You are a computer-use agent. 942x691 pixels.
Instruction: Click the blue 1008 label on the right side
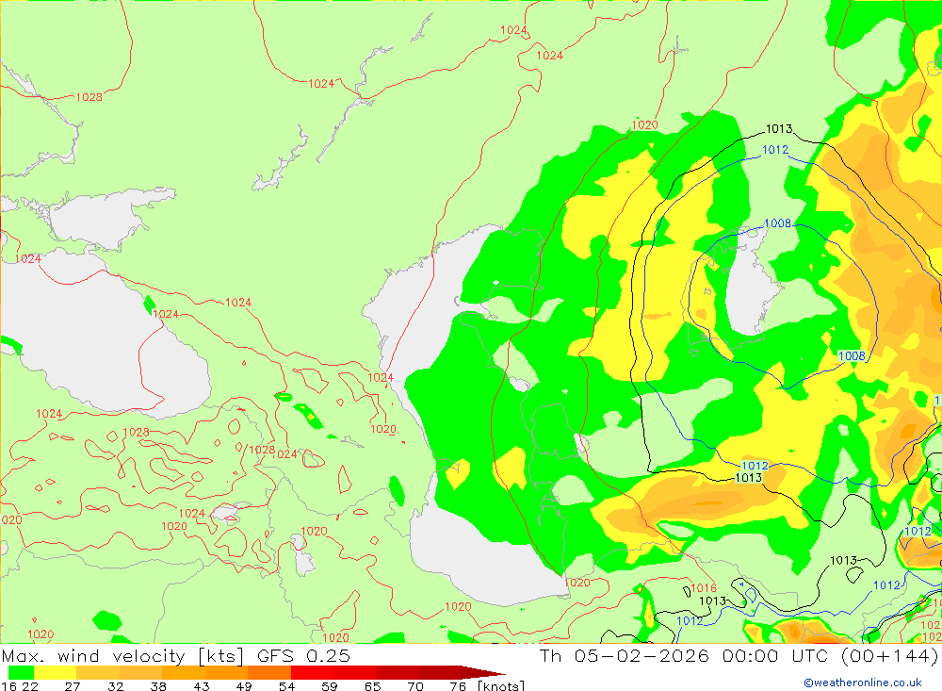pyautogui.click(x=852, y=356)
